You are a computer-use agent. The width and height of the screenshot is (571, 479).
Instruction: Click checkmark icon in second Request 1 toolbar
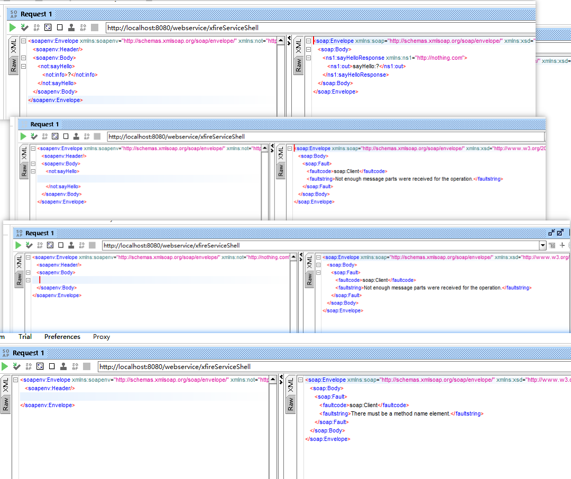click(x=34, y=136)
